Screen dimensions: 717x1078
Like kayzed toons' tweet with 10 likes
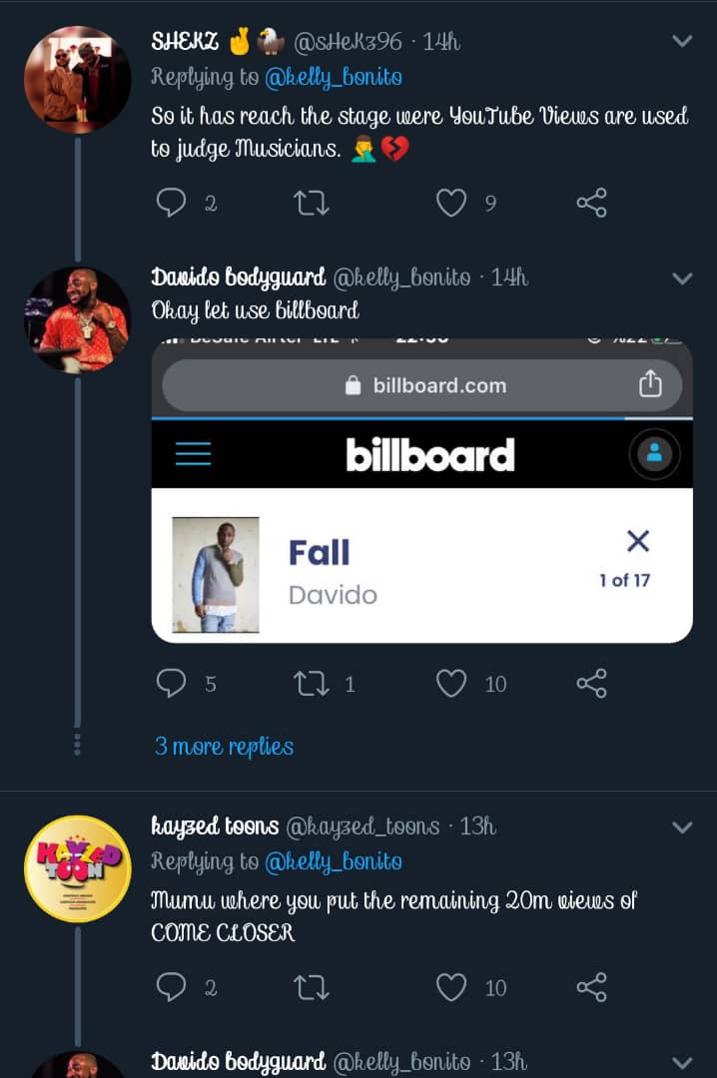(x=451, y=987)
